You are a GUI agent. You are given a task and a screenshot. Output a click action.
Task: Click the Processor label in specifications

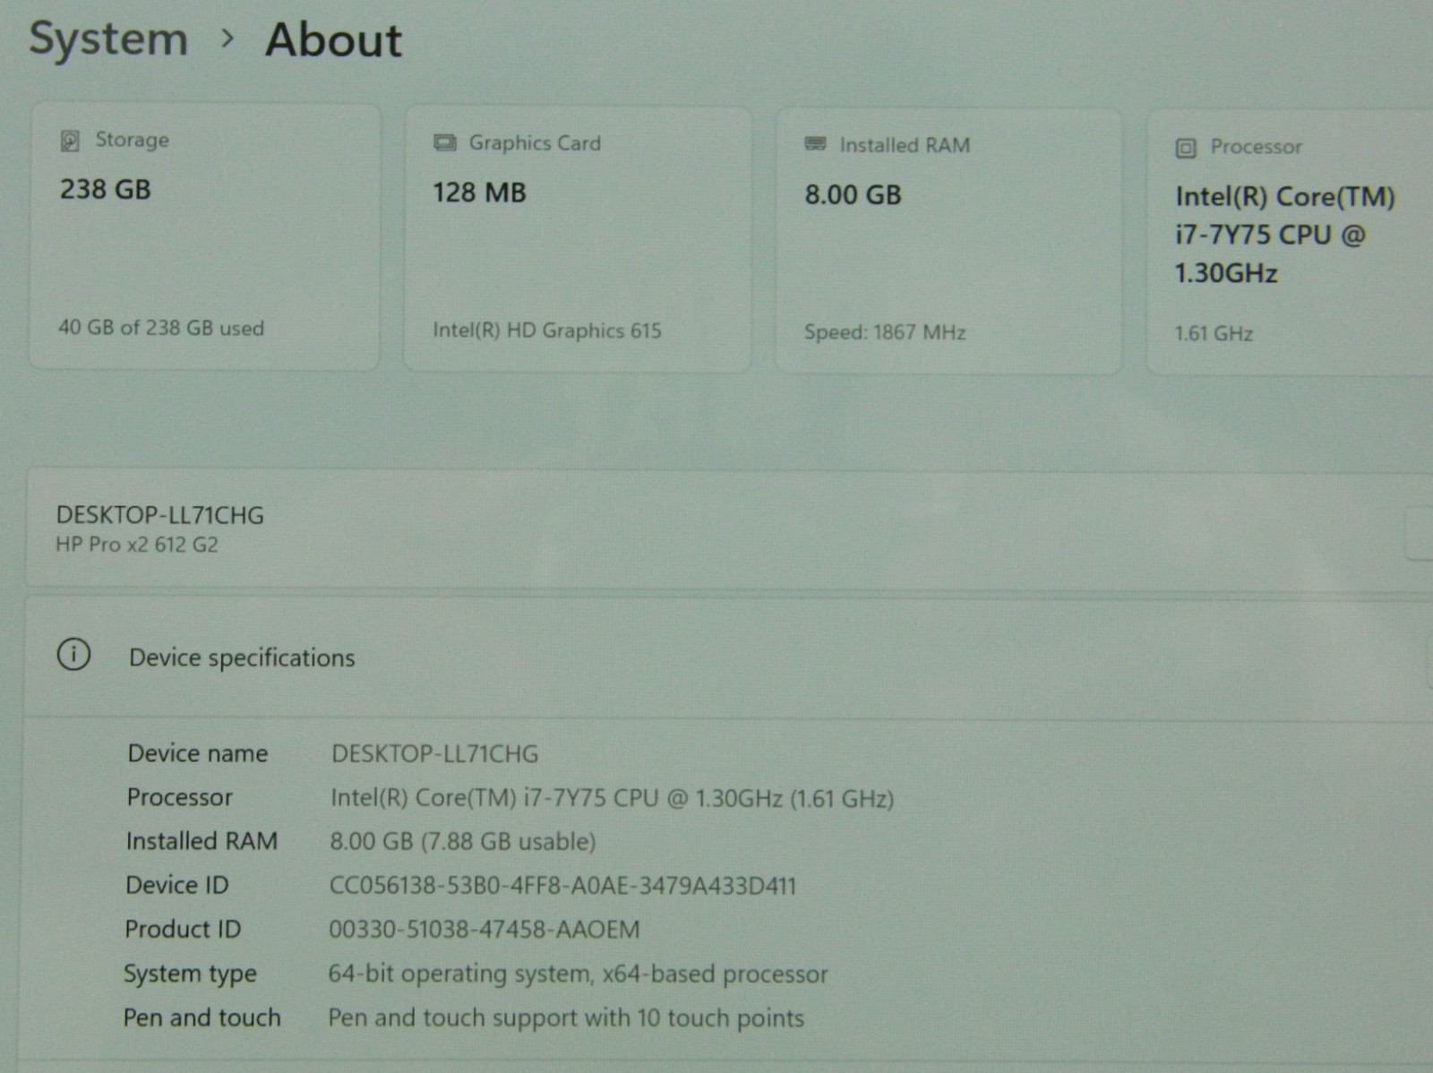coord(179,797)
